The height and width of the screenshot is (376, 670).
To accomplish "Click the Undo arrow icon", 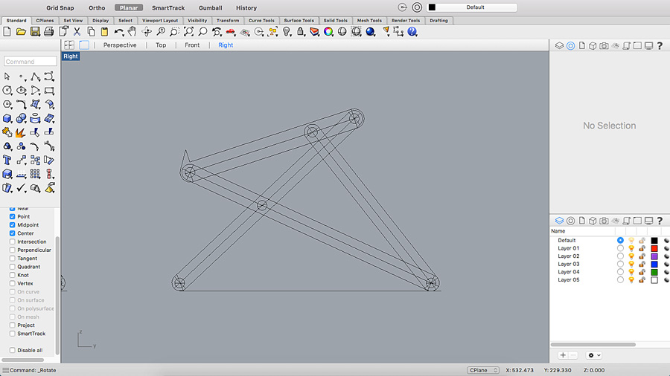I will pos(119,31).
